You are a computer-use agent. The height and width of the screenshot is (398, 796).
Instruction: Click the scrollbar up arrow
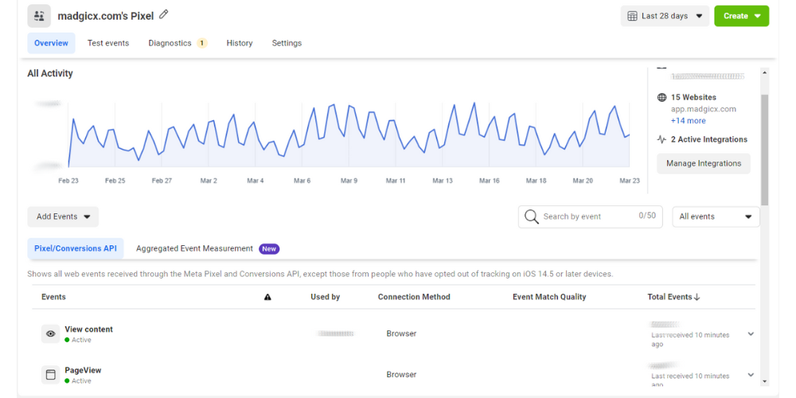pos(764,72)
